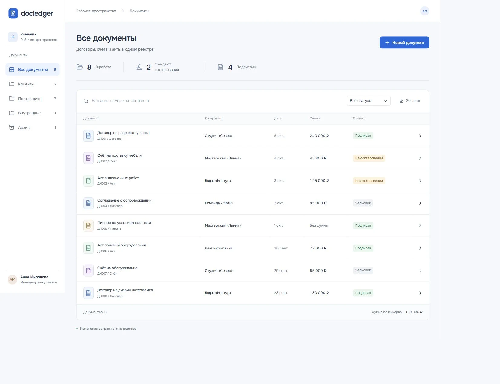The width and height of the screenshot is (500, 384).
Task: Click the docledger logo icon
Action: coord(13,13)
